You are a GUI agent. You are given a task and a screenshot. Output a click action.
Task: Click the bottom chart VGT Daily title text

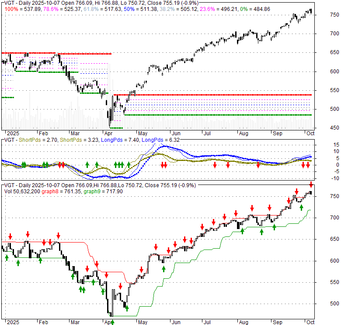pos(100,185)
